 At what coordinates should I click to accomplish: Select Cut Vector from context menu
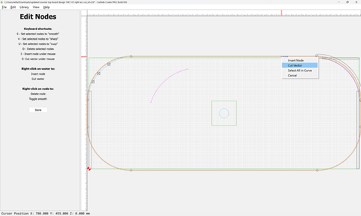point(295,65)
